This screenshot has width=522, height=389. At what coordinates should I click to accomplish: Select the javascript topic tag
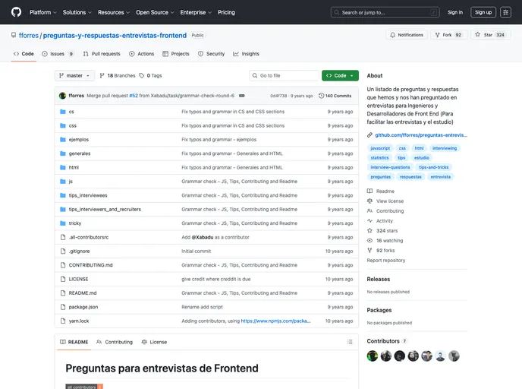click(380, 148)
